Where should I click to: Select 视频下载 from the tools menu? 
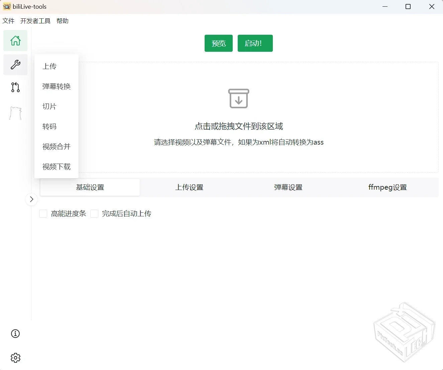56,167
